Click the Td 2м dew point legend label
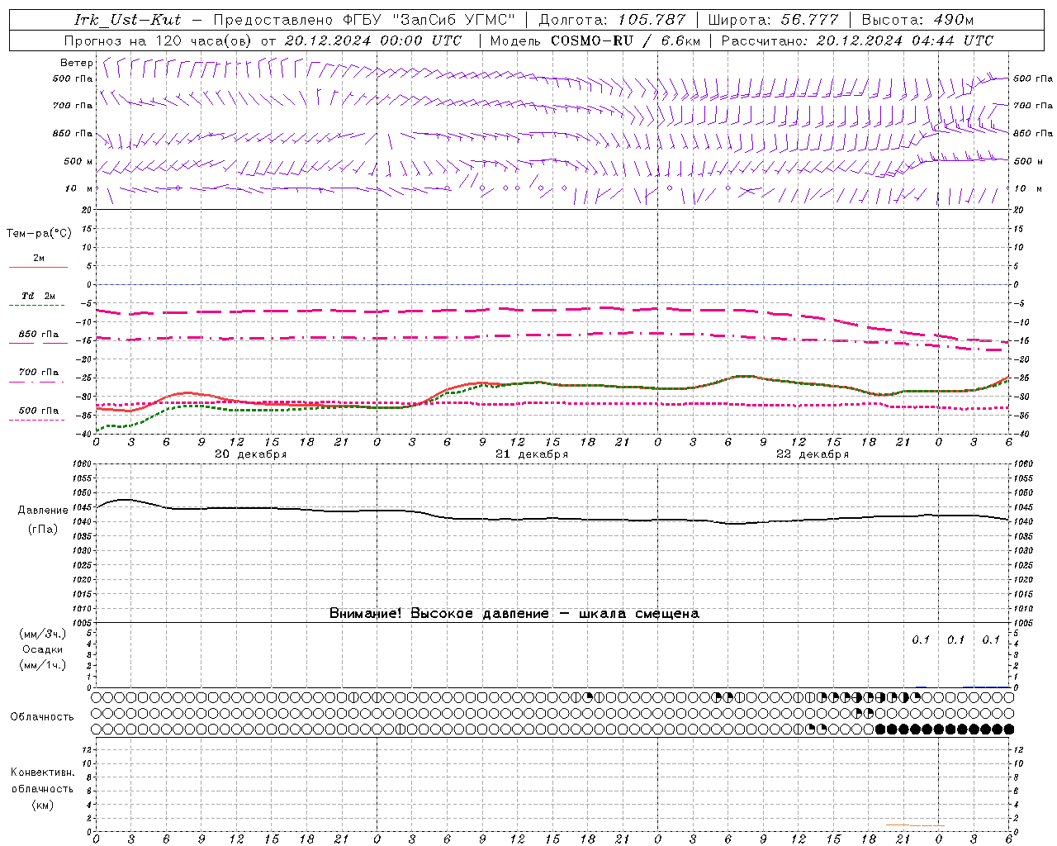This screenshot has height=846, width=1057. coord(38,296)
